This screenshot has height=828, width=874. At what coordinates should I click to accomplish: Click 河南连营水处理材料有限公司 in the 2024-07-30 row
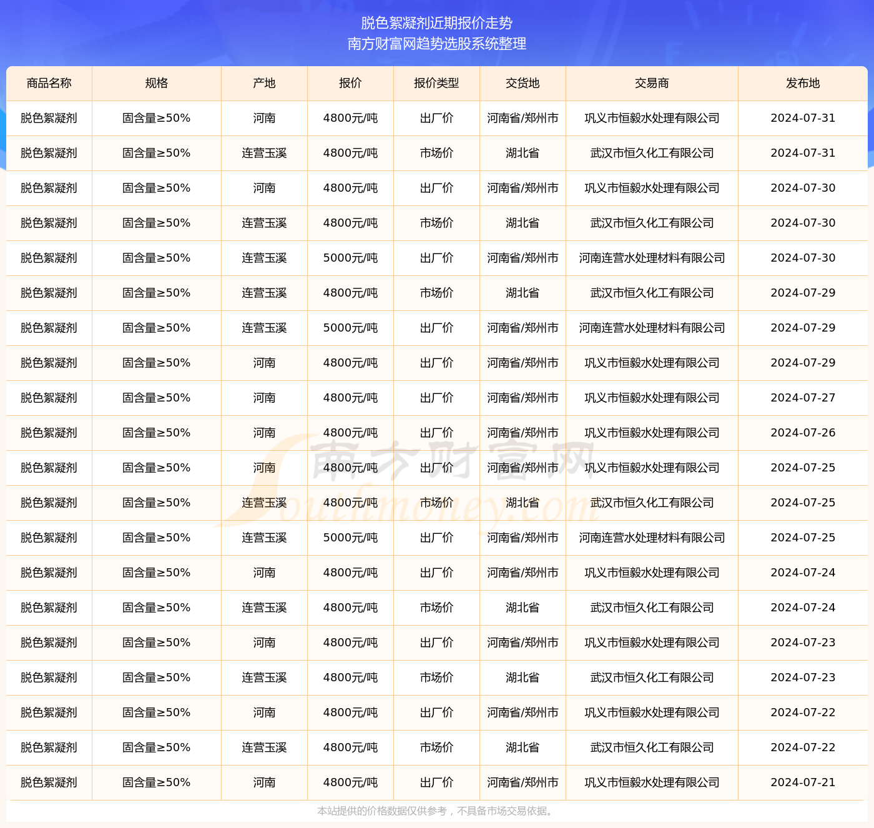click(x=652, y=258)
